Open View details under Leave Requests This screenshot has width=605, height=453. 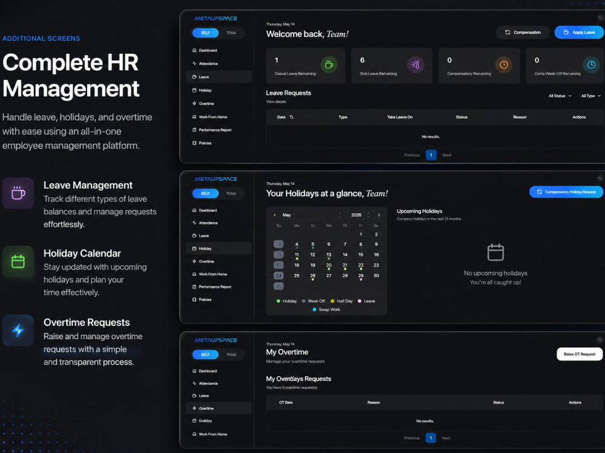pyautogui.click(x=276, y=102)
